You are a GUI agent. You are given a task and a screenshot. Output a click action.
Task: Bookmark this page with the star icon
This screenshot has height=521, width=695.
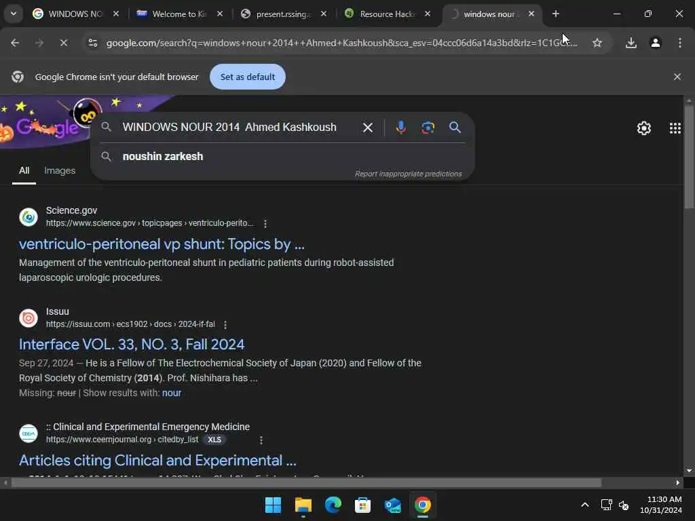pyautogui.click(x=597, y=43)
